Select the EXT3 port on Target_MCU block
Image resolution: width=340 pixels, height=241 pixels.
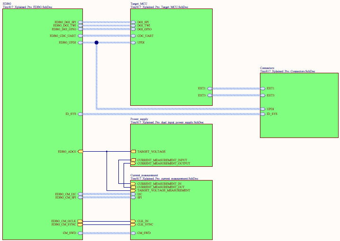(x=209, y=95)
